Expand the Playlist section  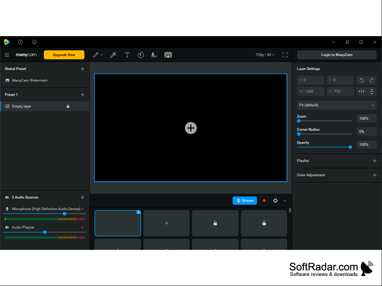[x=375, y=161]
